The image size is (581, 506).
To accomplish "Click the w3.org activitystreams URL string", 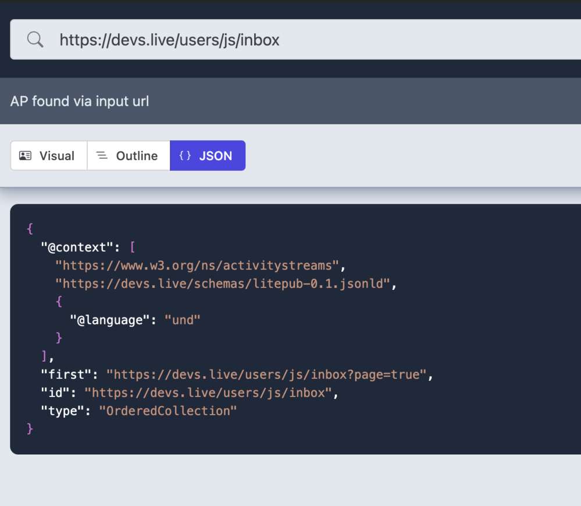I will [197, 266].
